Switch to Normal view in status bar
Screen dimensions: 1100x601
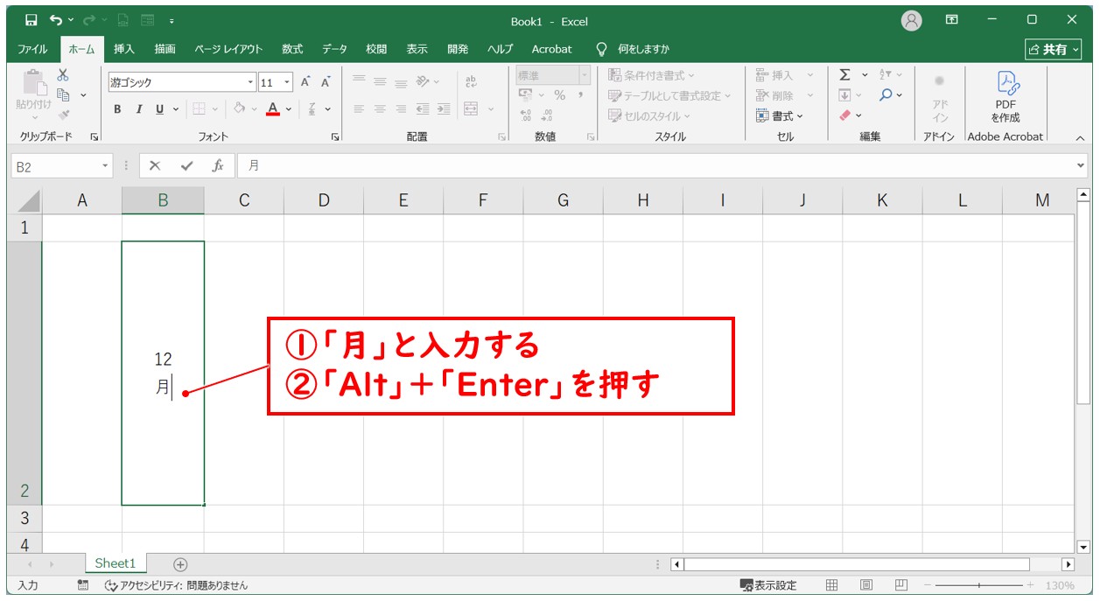click(x=832, y=585)
